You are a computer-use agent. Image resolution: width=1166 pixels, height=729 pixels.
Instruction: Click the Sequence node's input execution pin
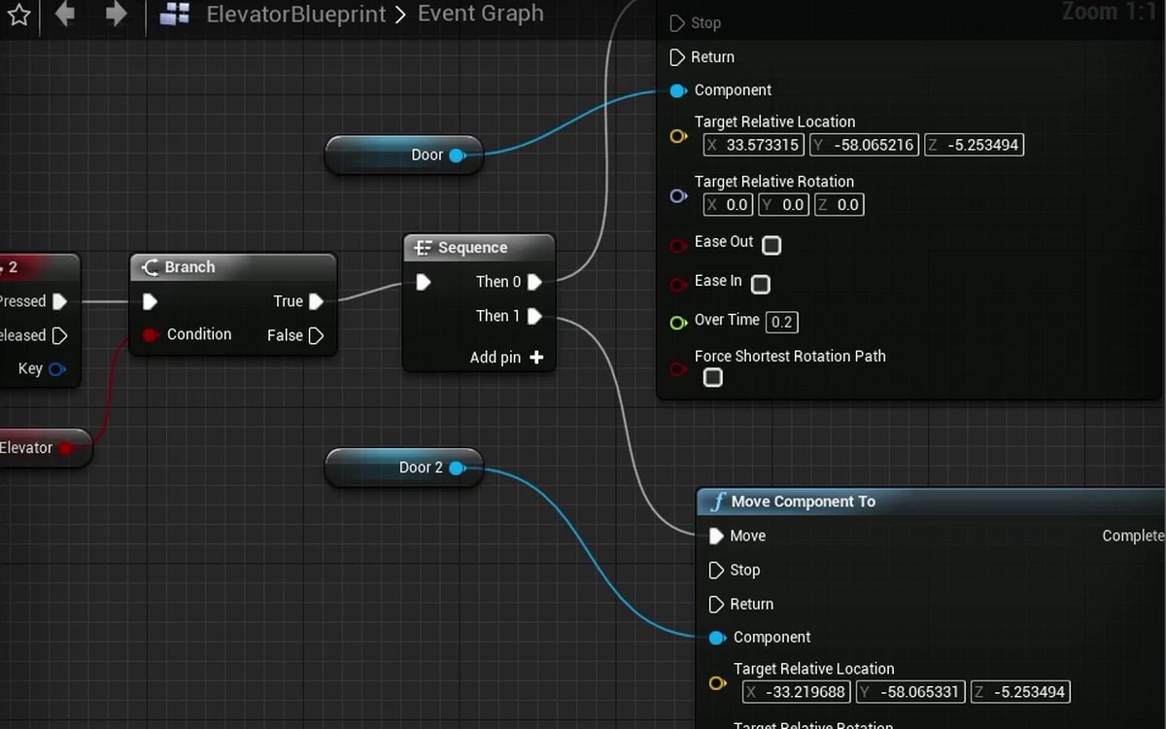point(423,282)
